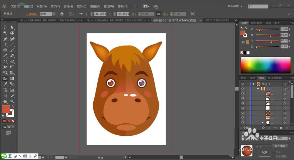The image size is (294, 160).
Task: Select the Eyedropper tool
Action: [5, 84]
